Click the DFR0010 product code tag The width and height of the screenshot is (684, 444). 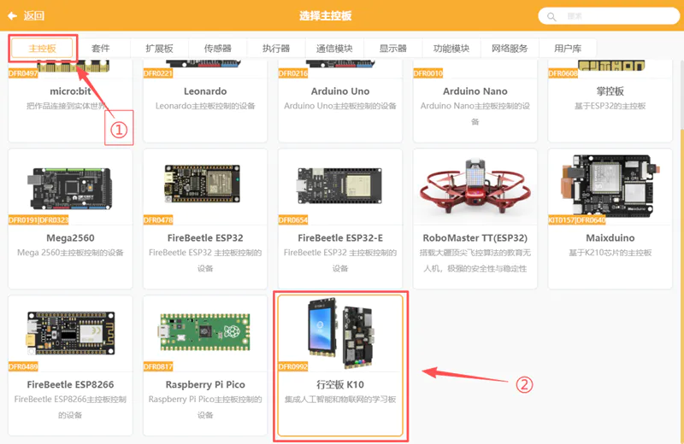[x=428, y=73]
